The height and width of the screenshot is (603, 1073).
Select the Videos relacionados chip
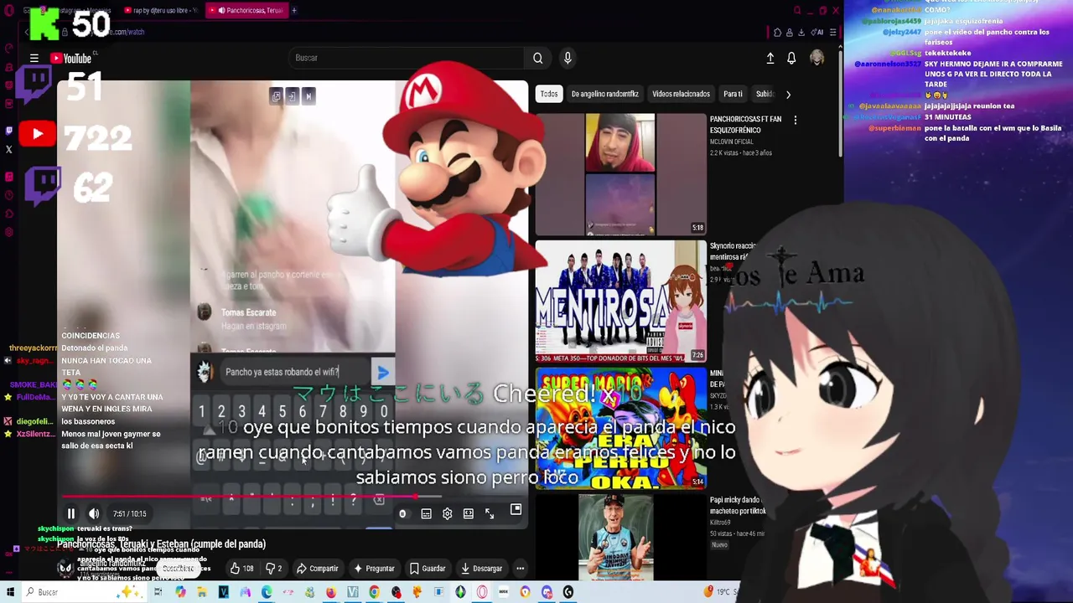click(681, 94)
